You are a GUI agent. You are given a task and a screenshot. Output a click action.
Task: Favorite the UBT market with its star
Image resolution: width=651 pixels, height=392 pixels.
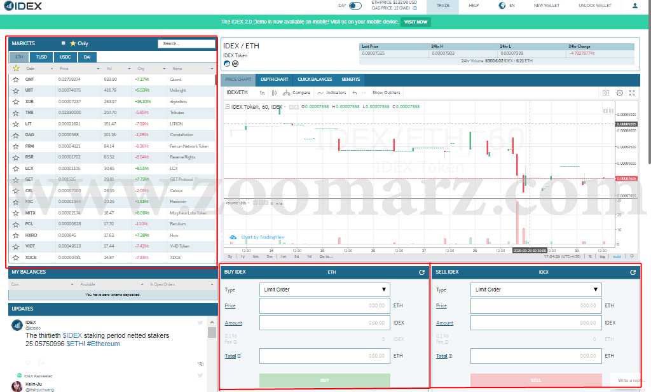[16, 90]
